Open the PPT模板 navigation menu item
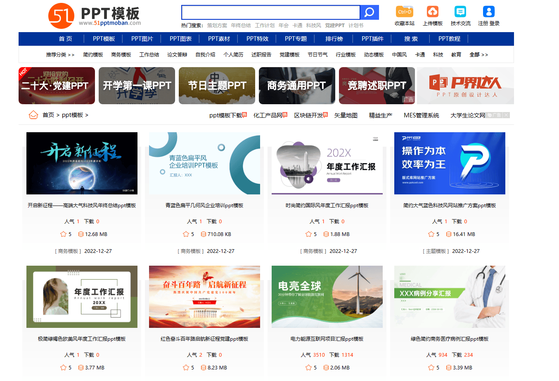The height and width of the screenshot is (381, 559). point(104,39)
